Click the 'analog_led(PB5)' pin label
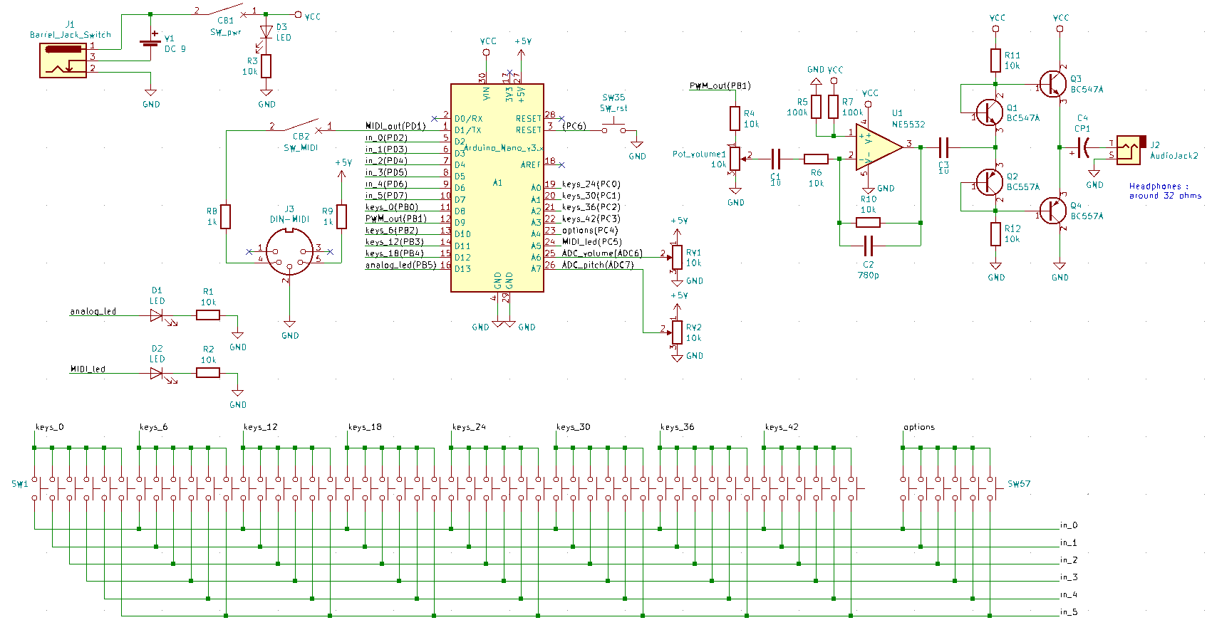 tap(400, 265)
